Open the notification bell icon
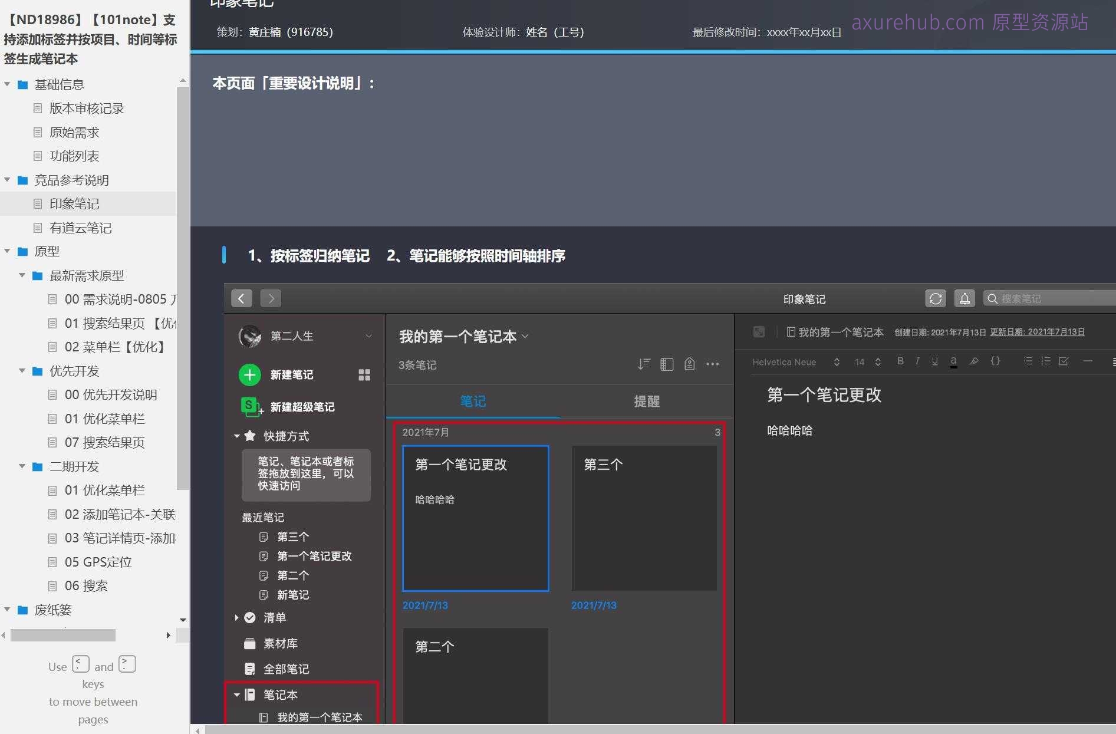 click(x=964, y=298)
